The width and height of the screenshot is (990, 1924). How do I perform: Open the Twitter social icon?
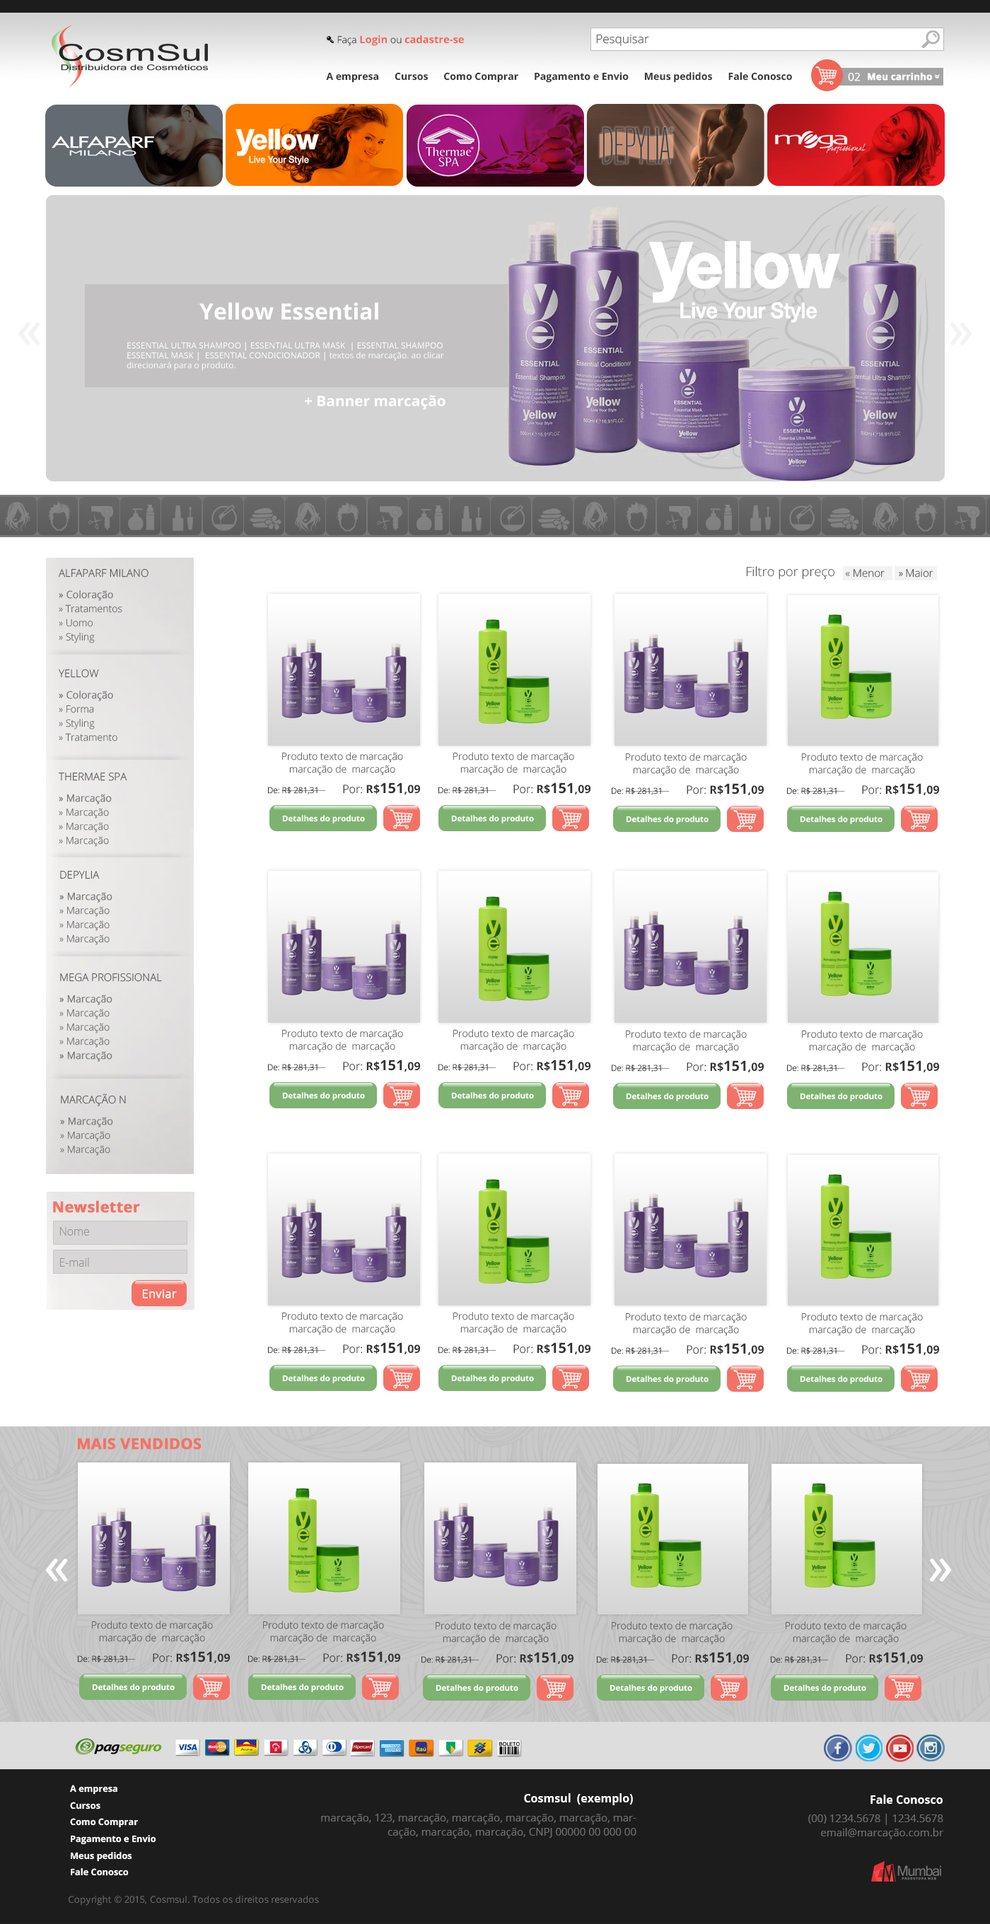tap(868, 1747)
